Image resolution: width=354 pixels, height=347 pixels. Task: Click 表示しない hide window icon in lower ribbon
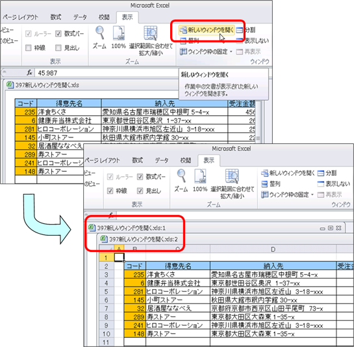point(321,184)
